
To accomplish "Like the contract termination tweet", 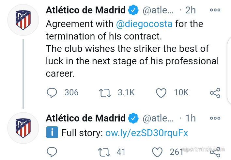I will [x=161, y=93].
